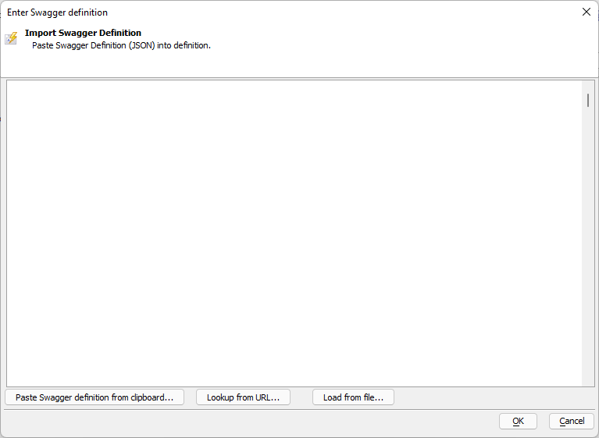The height and width of the screenshot is (438, 599).
Task: Click the Import Swagger Definition heading
Action: [83, 33]
